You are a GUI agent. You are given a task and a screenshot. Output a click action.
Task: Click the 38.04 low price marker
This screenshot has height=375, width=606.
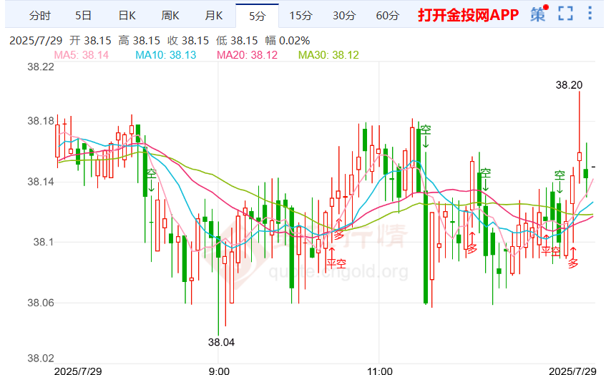(221, 341)
